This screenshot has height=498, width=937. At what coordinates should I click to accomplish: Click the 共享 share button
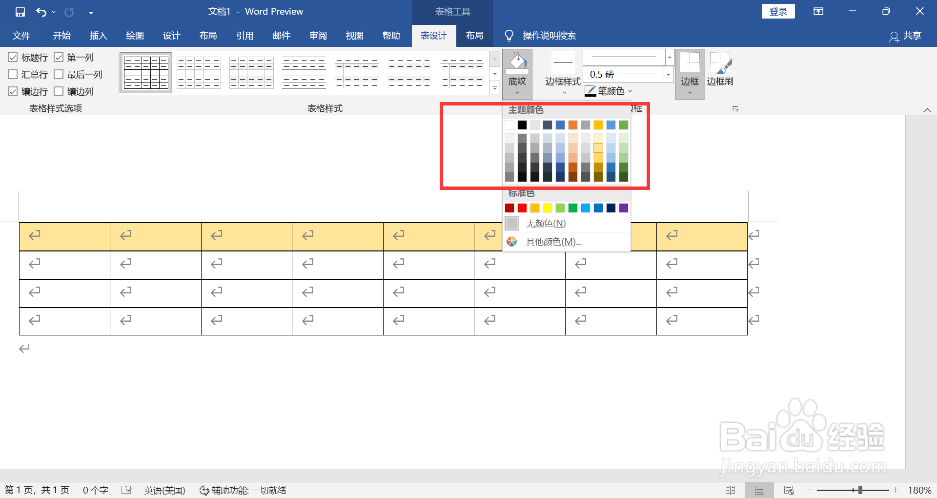905,36
